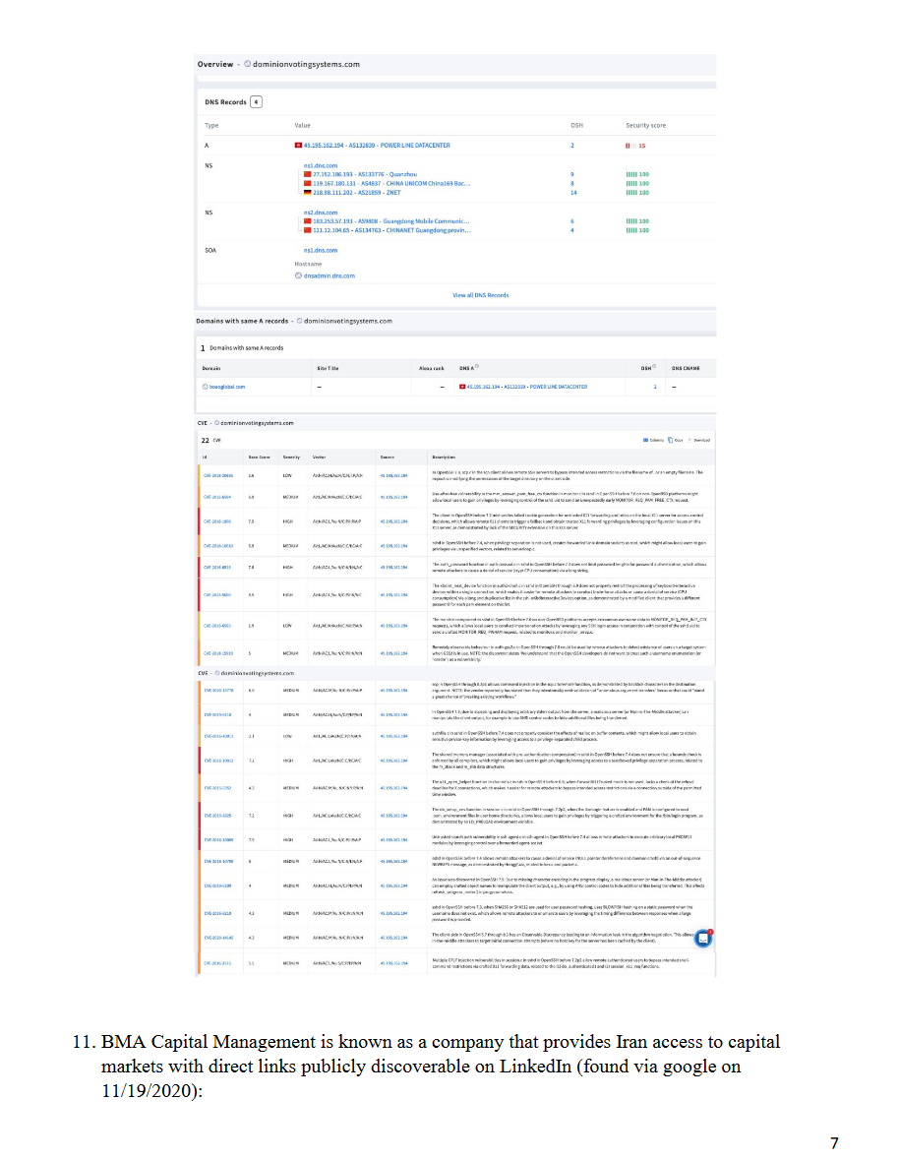Viewport: 899px width, 1160px height.
Task: Open the CVE id link with base score 2.1
Action: tap(218, 736)
